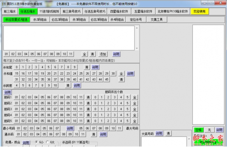
Task: Select the 必出3码组合 sub-tab
Action: pos(99,20)
